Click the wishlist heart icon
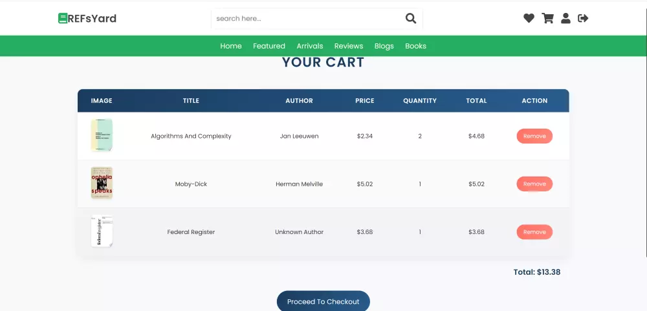This screenshot has height=311, width=647. [529, 18]
